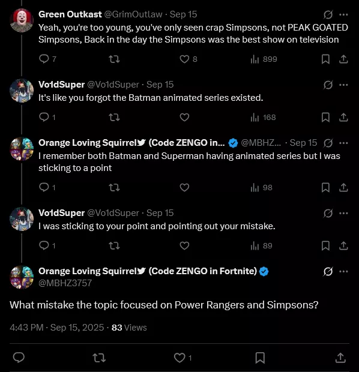Image resolution: width=359 pixels, height=372 pixels.
Task: Bookmark the Batman animated series tweet
Action: tap(325, 117)
